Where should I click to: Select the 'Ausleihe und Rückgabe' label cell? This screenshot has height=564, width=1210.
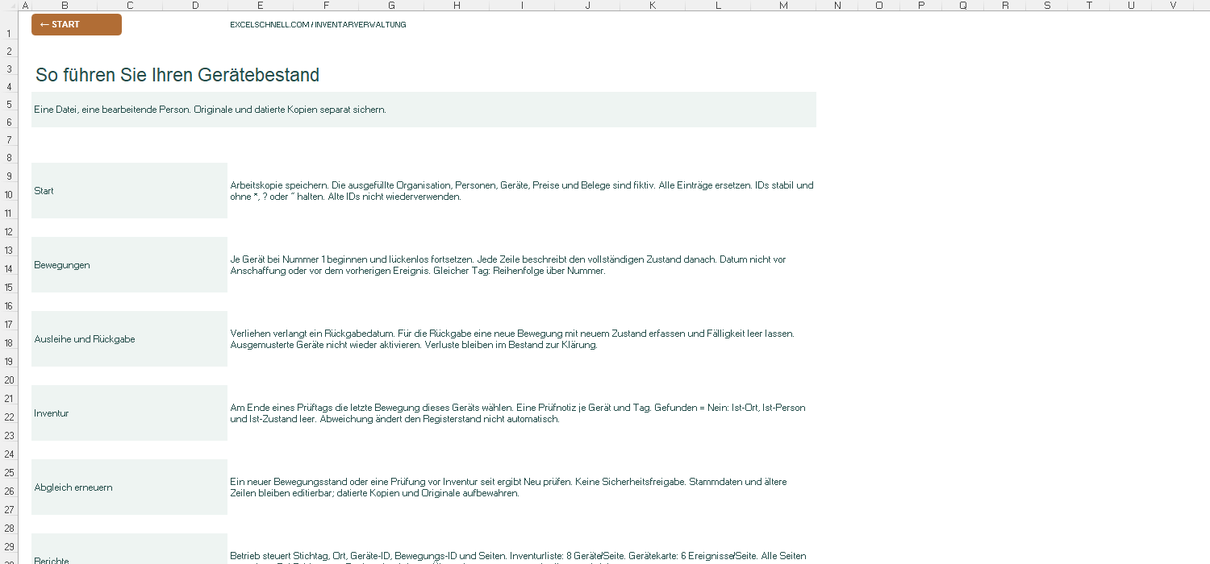click(x=129, y=339)
